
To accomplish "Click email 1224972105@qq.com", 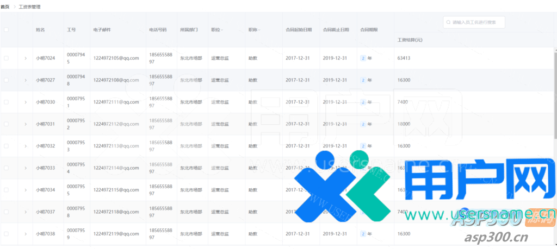I will pos(116,58).
